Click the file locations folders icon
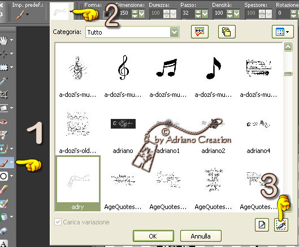The image size is (299, 247). [227, 32]
